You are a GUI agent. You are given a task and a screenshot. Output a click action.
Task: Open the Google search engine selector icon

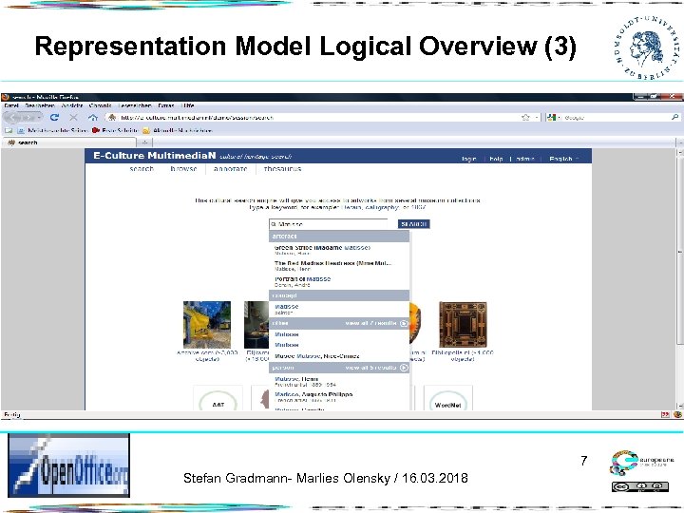tap(552, 118)
